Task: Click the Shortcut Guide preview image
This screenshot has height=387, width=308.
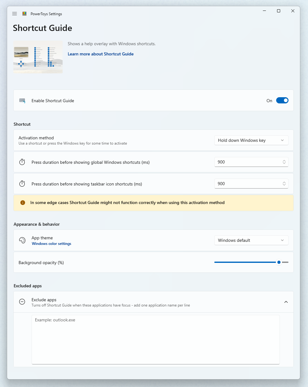Action: coord(38,57)
